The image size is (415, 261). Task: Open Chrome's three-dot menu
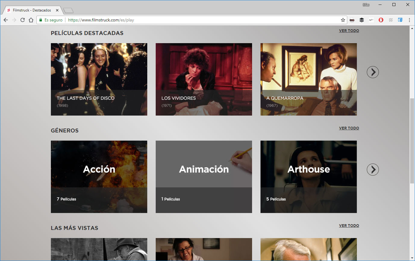coord(409,20)
